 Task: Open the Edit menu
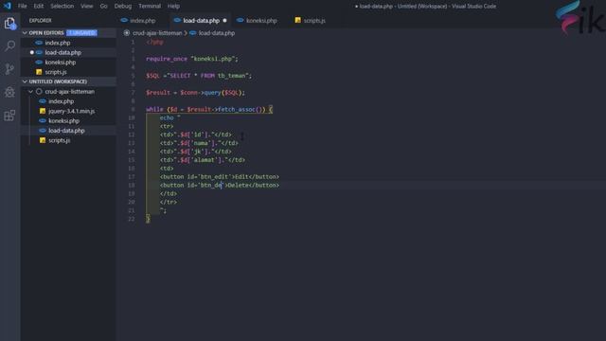[x=38, y=6]
